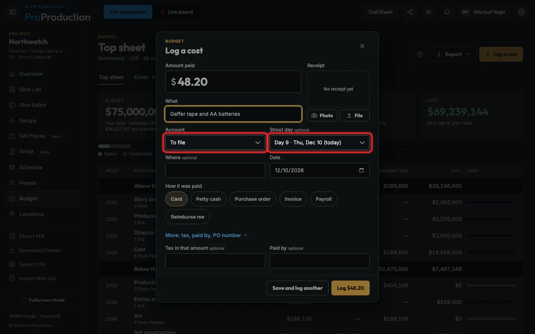Screen dimensions: 535x334
Task: Click the Tax in that amount field
Action: coord(215,261)
